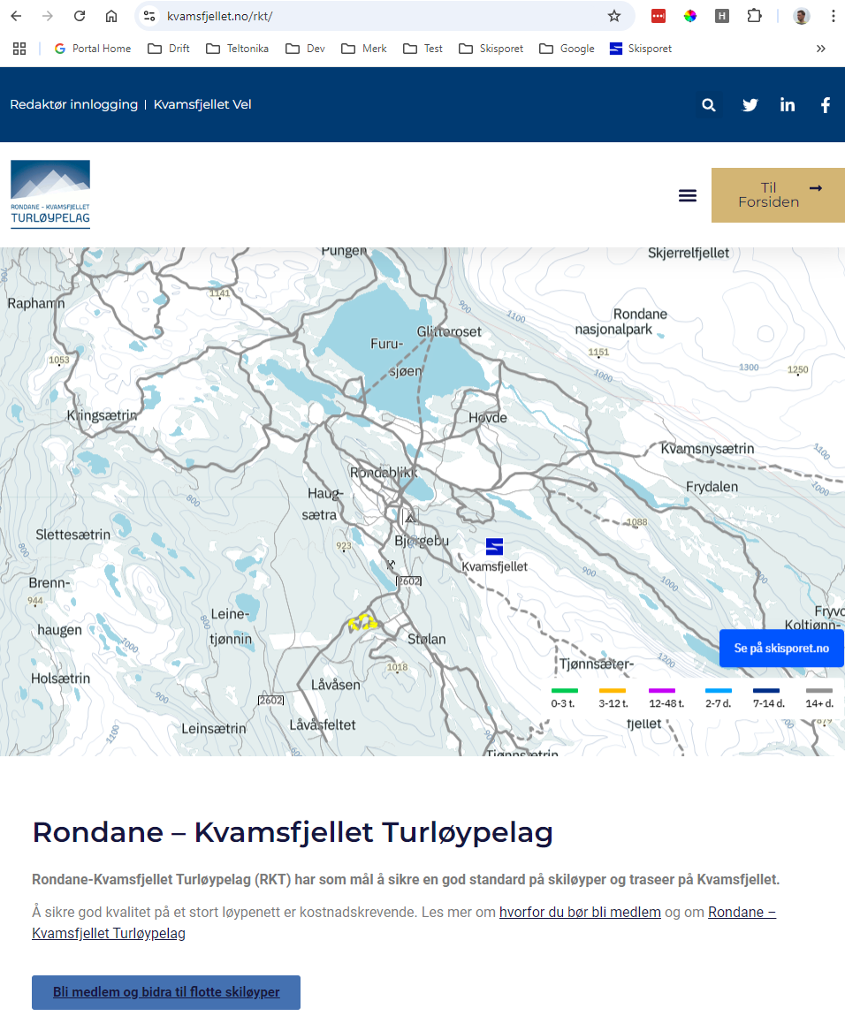
Task: Click the orange 3-12 t. legend swatch
Action: pyautogui.click(x=613, y=691)
